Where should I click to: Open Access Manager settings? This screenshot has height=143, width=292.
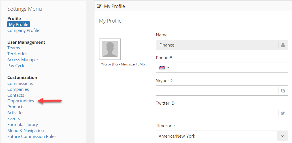click(23, 60)
